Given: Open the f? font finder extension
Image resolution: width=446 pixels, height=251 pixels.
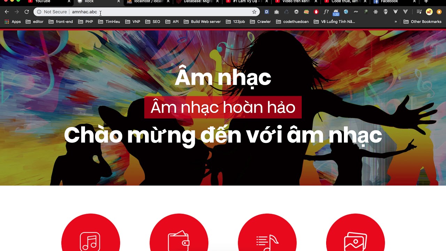Looking at the screenshot, I should (x=326, y=12).
